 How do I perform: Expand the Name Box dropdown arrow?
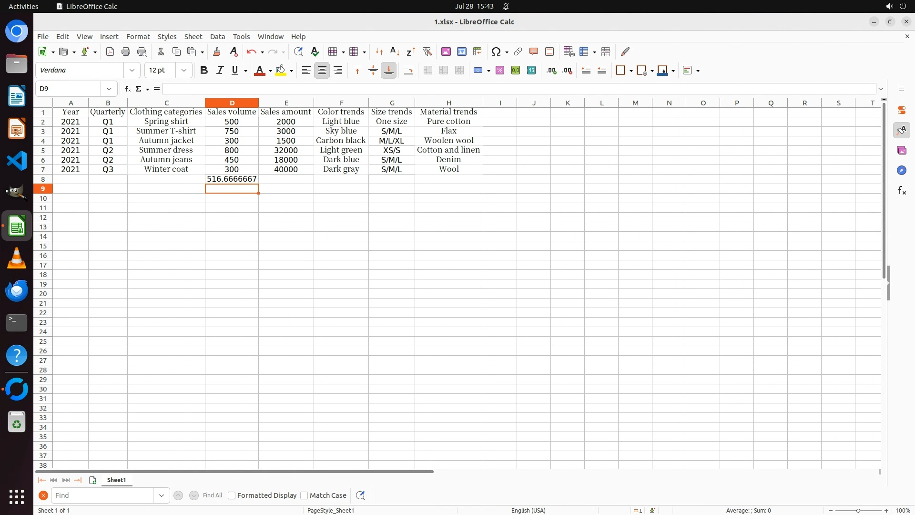click(x=109, y=89)
